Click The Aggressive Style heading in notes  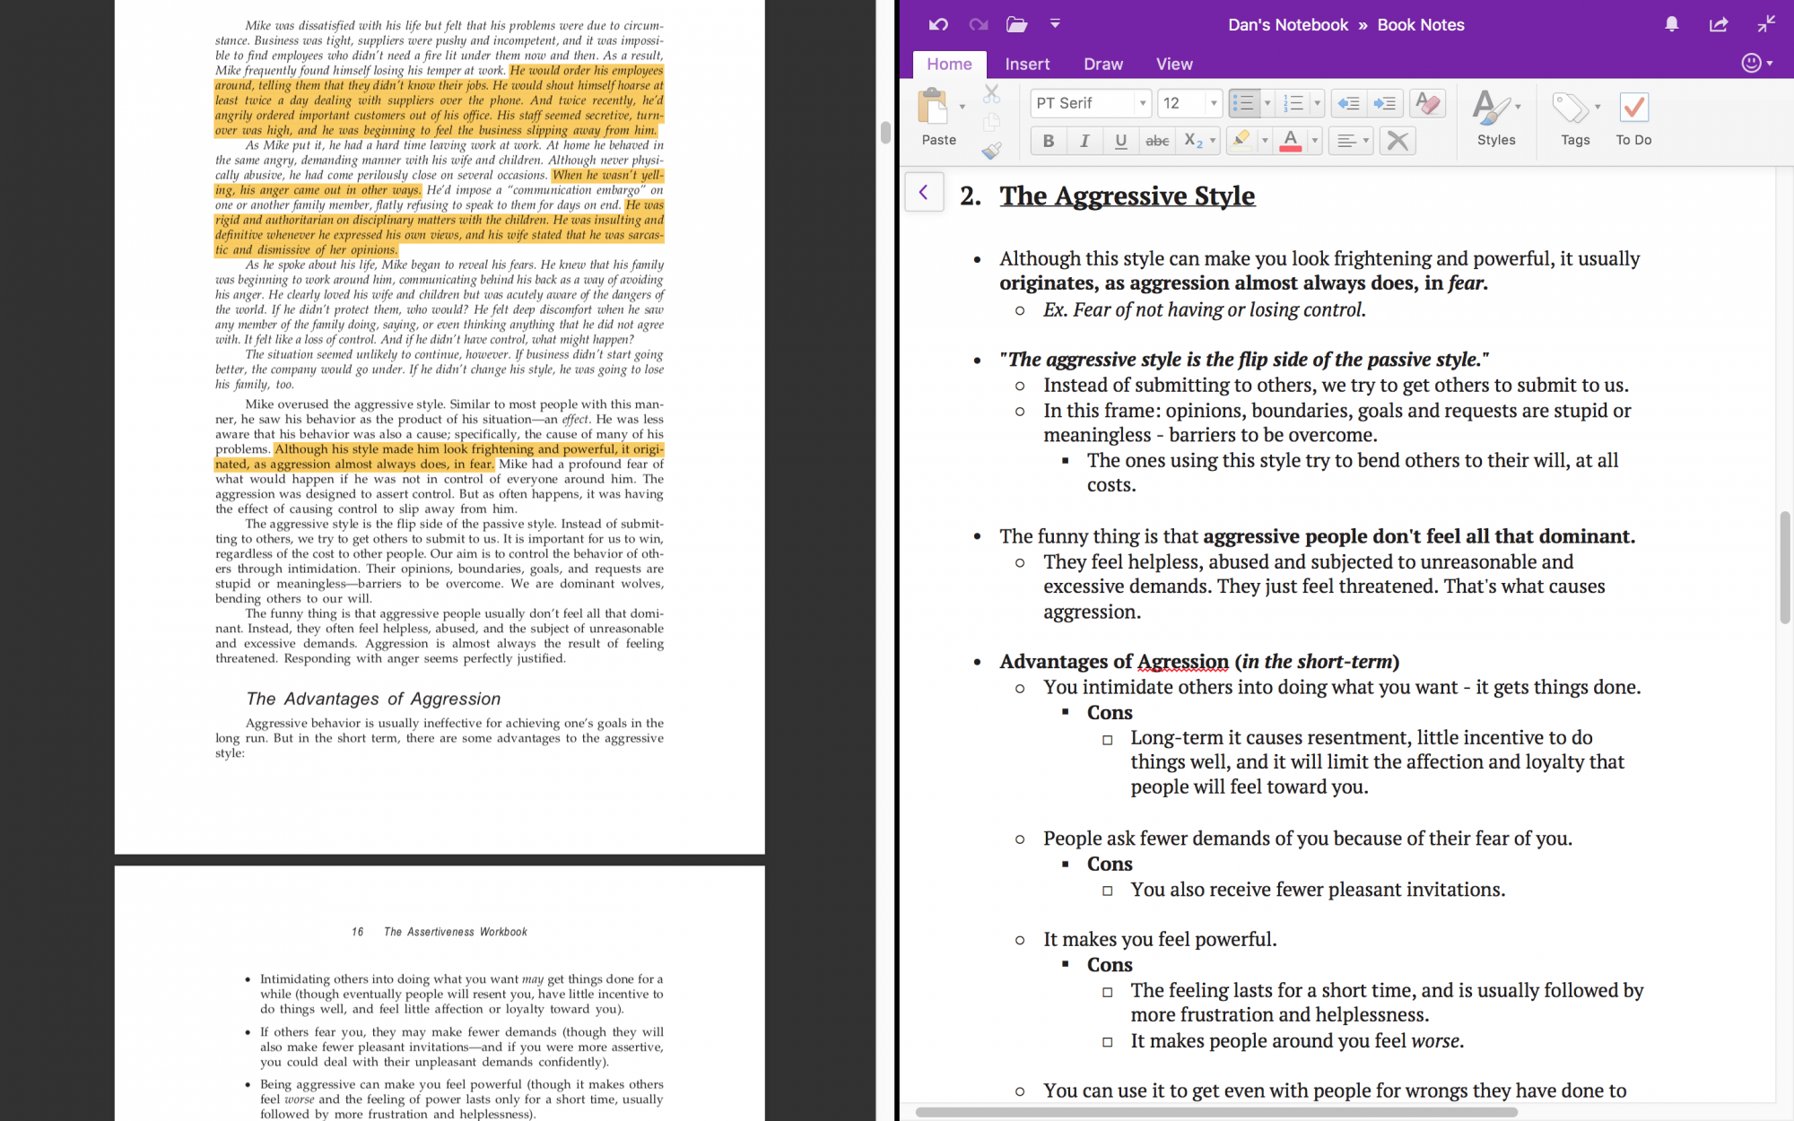tap(1128, 196)
